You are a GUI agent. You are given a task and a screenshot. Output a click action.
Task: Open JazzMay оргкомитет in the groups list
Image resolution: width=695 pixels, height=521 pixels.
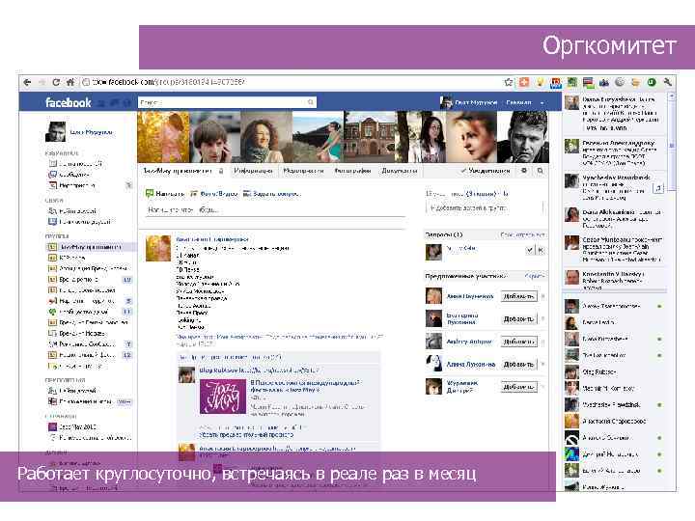click(x=90, y=247)
